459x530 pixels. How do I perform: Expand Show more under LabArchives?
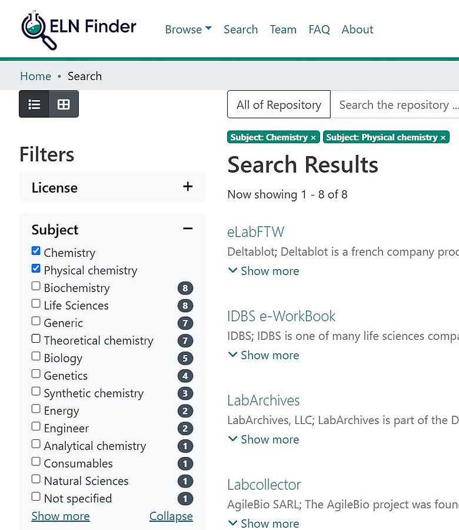click(x=263, y=439)
